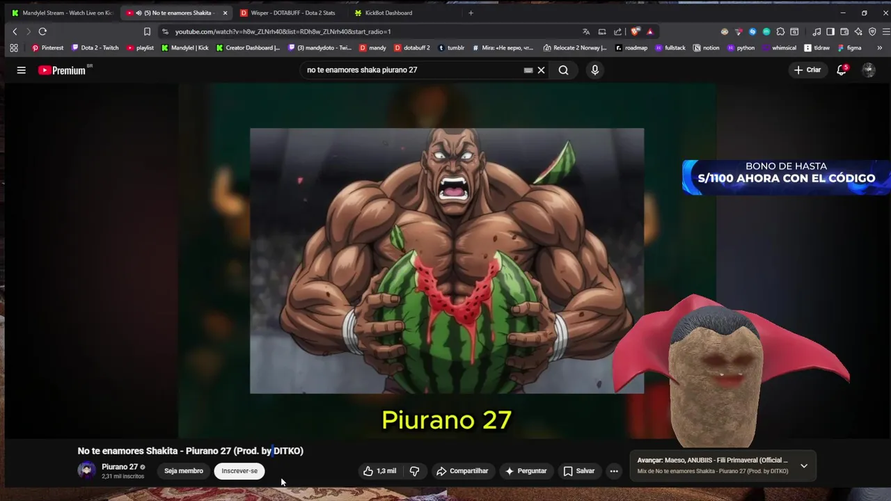The height and width of the screenshot is (501, 891).
Task: Open Leo AI sparkle icon
Action: (858, 31)
